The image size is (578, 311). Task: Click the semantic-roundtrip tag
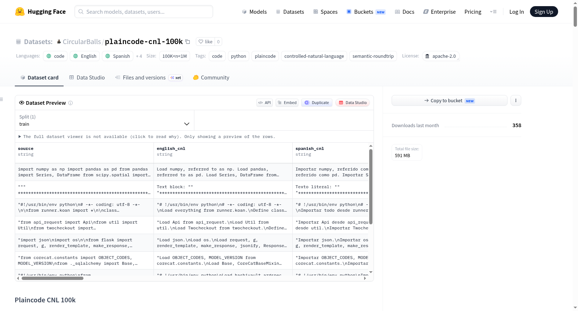click(373, 56)
